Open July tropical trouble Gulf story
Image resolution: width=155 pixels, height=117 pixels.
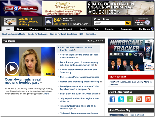point(80,100)
